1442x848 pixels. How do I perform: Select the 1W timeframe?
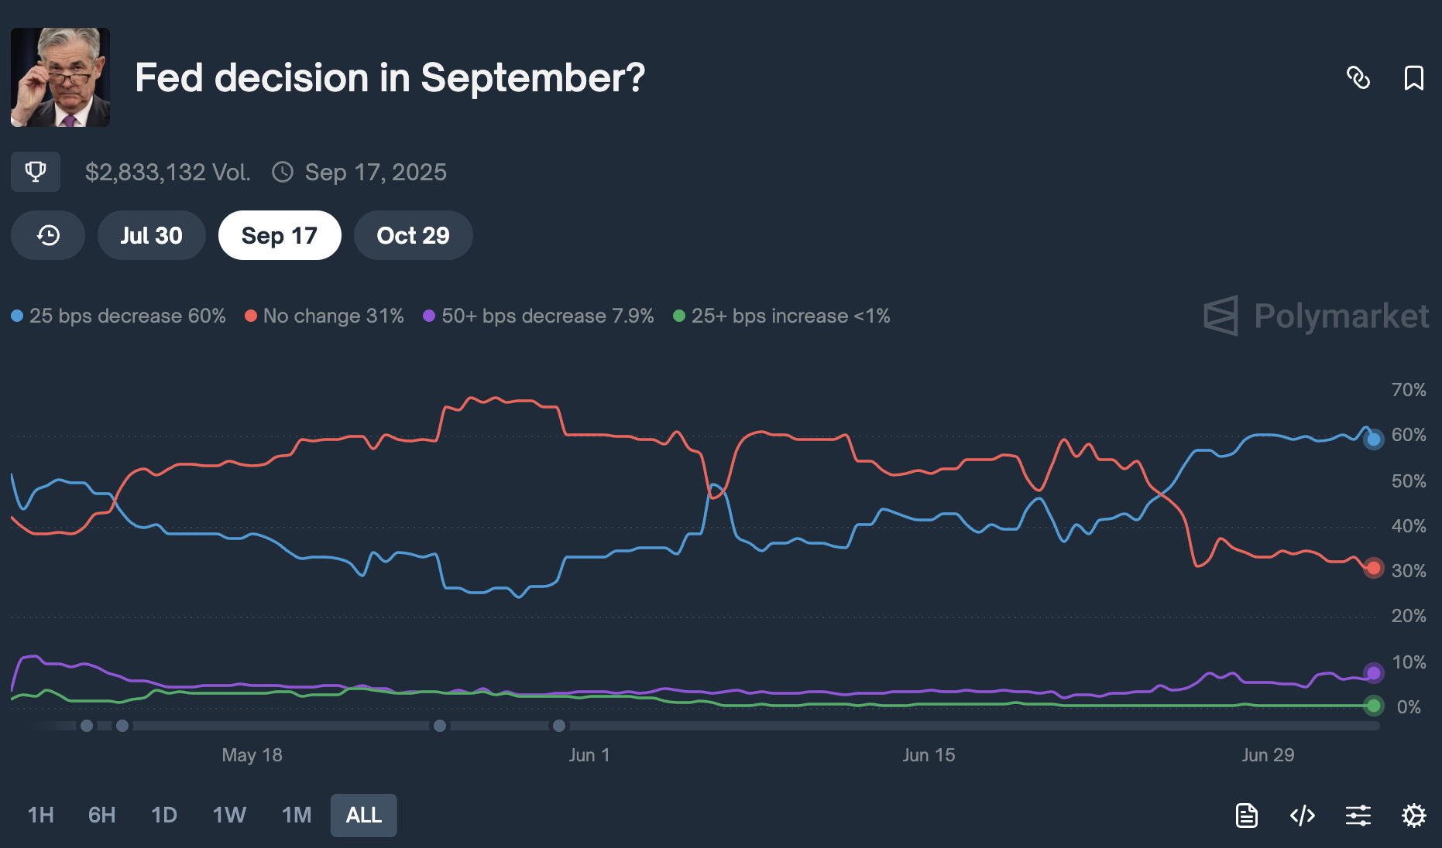click(x=228, y=815)
